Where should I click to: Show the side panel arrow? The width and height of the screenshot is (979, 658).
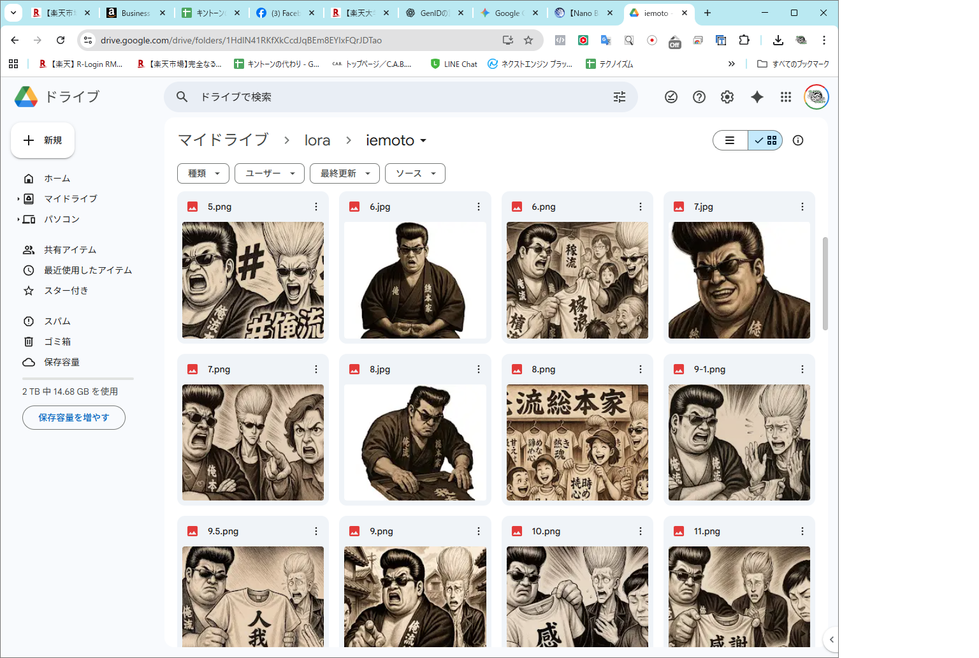click(x=831, y=639)
